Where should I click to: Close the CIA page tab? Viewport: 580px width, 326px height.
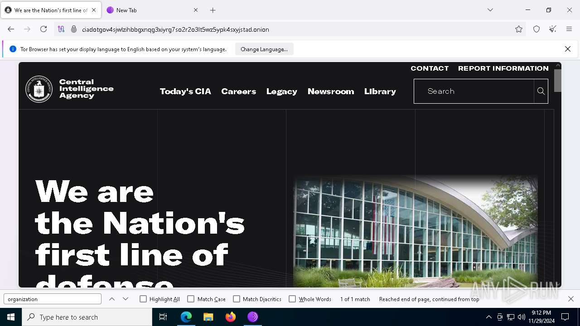click(x=94, y=10)
